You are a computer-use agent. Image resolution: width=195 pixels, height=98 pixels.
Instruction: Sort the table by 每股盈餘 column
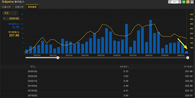click(124, 67)
